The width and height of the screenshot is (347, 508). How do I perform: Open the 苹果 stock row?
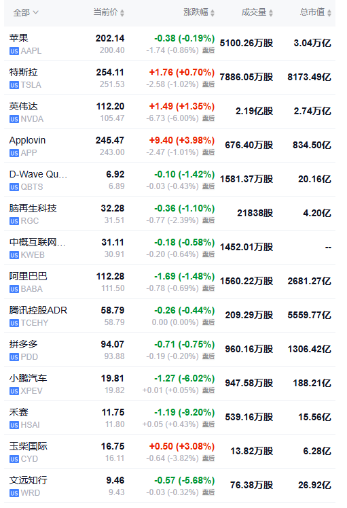pyautogui.click(x=170, y=44)
